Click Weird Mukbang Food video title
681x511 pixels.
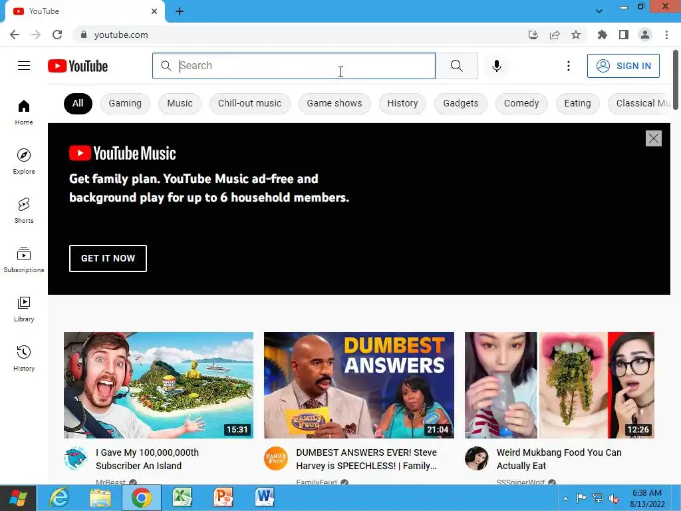(x=559, y=459)
